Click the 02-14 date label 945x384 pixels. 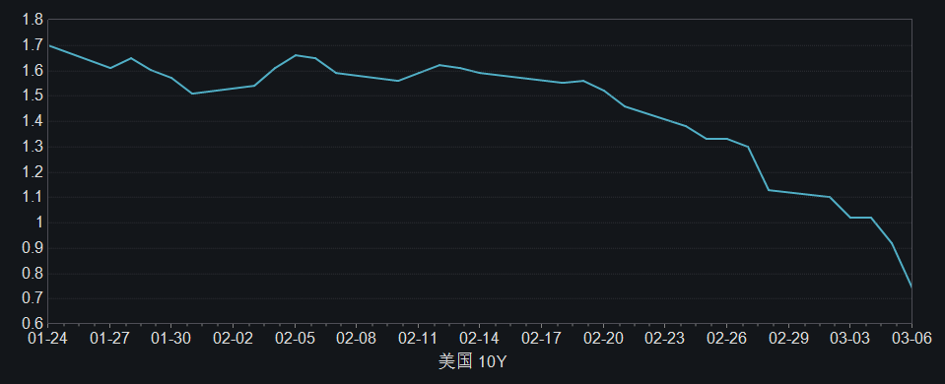pyautogui.click(x=479, y=339)
